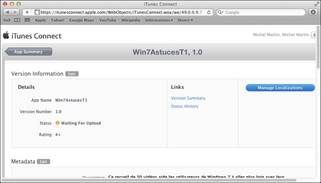Screen dimensions: 321x183
Task: Open Reading List glasses icon
Action: (7, 20)
